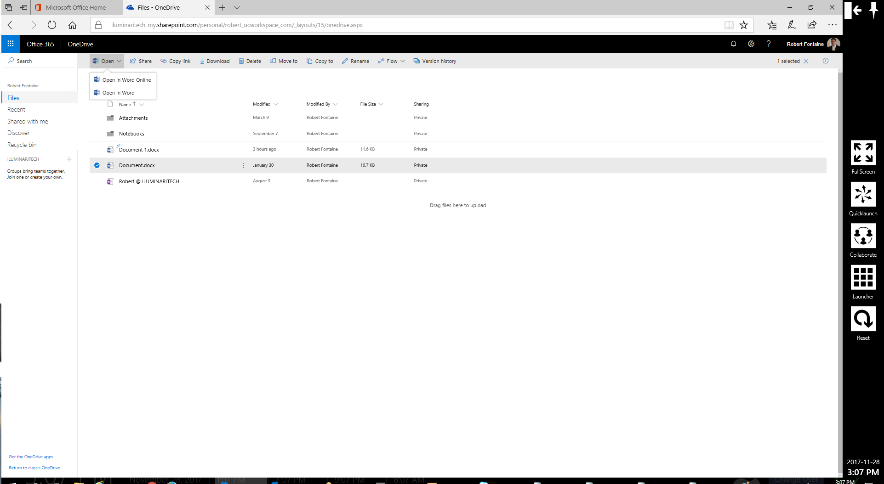
Task: Click Robert Fontaine profile picture
Action: coord(833,44)
